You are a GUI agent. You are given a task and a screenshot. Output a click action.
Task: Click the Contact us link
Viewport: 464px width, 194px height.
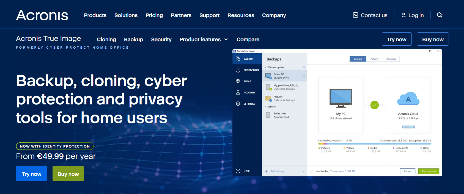(x=370, y=15)
